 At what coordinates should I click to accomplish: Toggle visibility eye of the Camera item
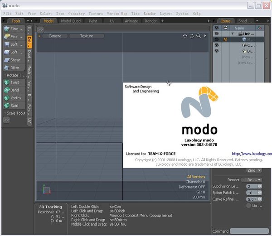tap(217, 45)
